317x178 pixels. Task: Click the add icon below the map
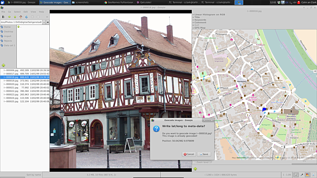click(x=195, y=169)
